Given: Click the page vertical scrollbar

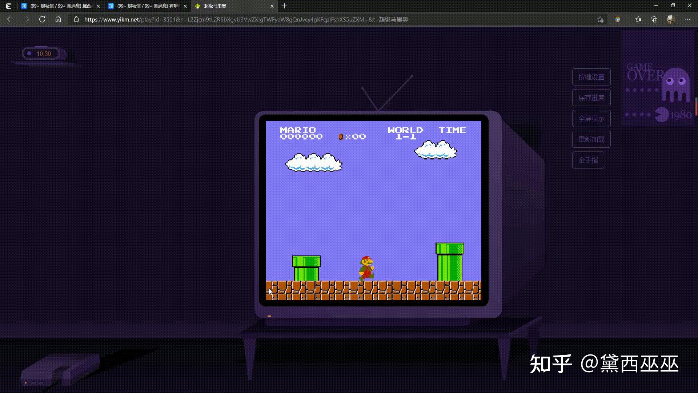Looking at the screenshot, I should (x=696, y=107).
